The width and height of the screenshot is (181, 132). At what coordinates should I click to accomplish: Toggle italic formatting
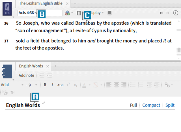pos(52,85)
